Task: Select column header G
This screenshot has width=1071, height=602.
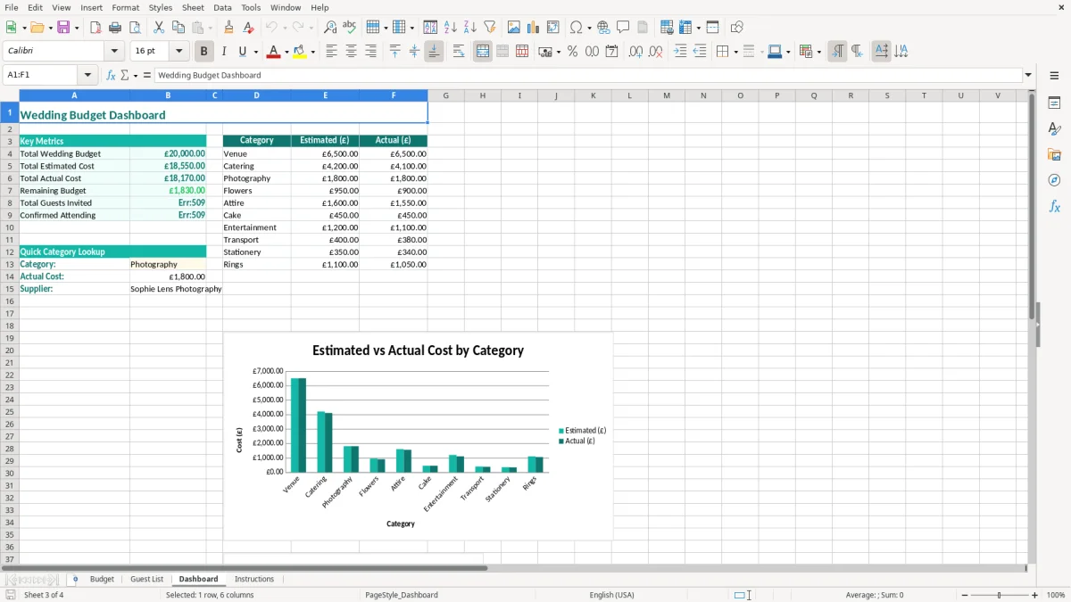Action: 445,95
